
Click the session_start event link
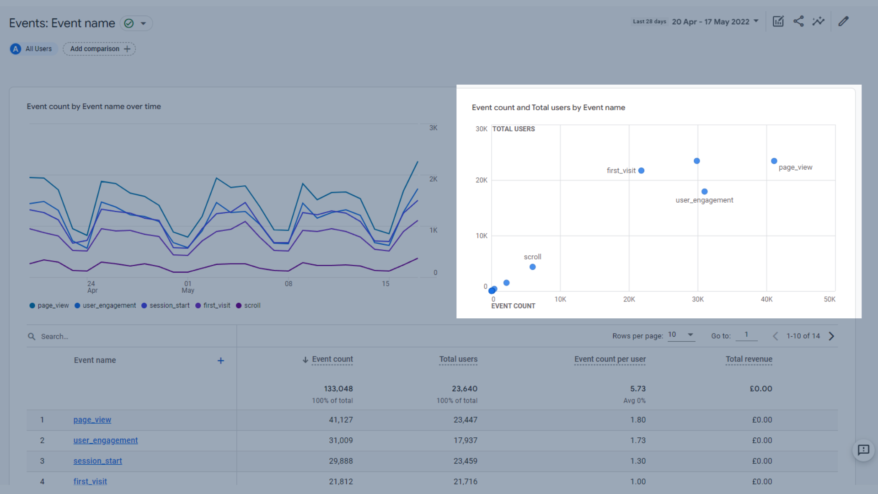[96, 460]
